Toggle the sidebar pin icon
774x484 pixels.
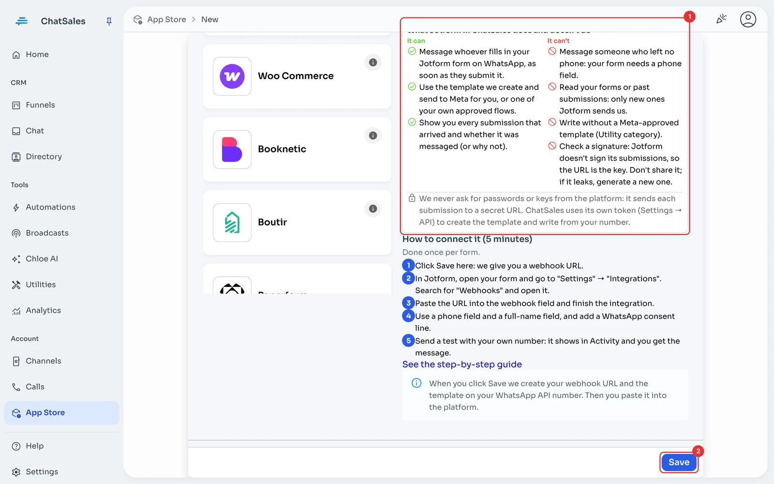tap(109, 21)
